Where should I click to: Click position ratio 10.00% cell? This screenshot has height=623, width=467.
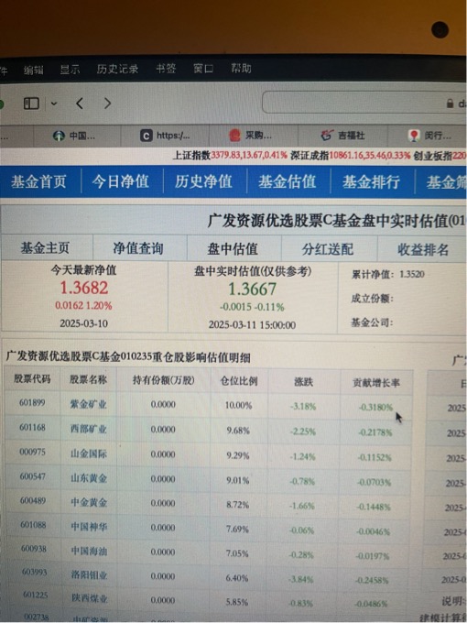pos(238,405)
